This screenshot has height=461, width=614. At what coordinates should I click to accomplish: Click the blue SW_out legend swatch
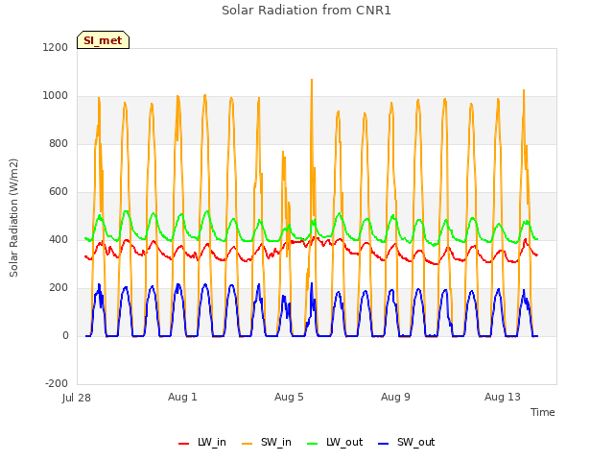tap(384, 444)
